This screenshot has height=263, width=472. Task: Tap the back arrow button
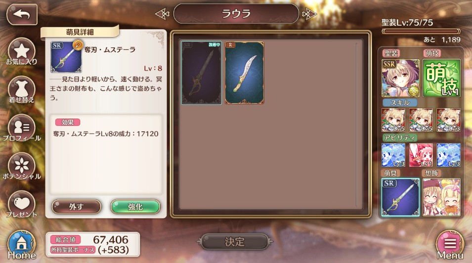click(22, 14)
